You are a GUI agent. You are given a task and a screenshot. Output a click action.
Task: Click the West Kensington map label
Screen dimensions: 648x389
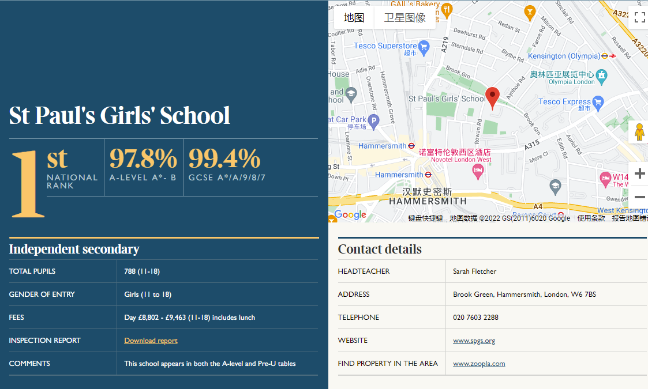623,210
